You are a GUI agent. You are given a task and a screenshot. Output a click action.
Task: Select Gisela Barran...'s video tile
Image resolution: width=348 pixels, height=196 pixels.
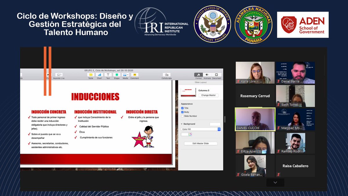[x=255, y=166]
